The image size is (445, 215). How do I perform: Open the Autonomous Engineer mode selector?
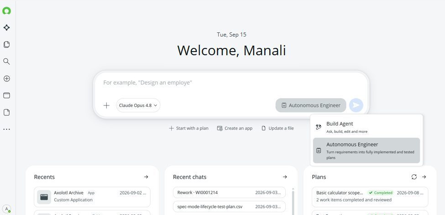pos(311,105)
